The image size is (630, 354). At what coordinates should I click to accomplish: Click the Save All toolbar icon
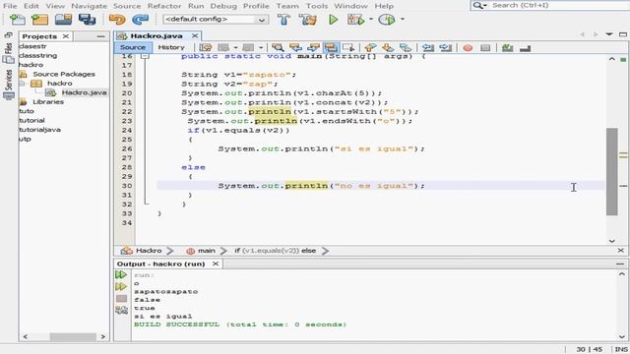click(x=87, y=20)
